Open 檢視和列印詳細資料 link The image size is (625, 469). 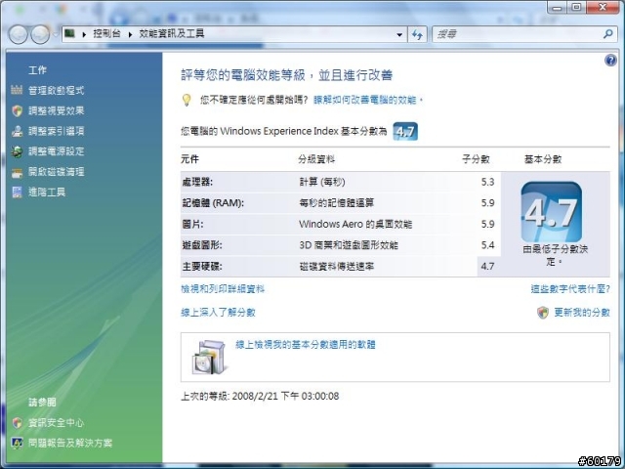[223, 289]
